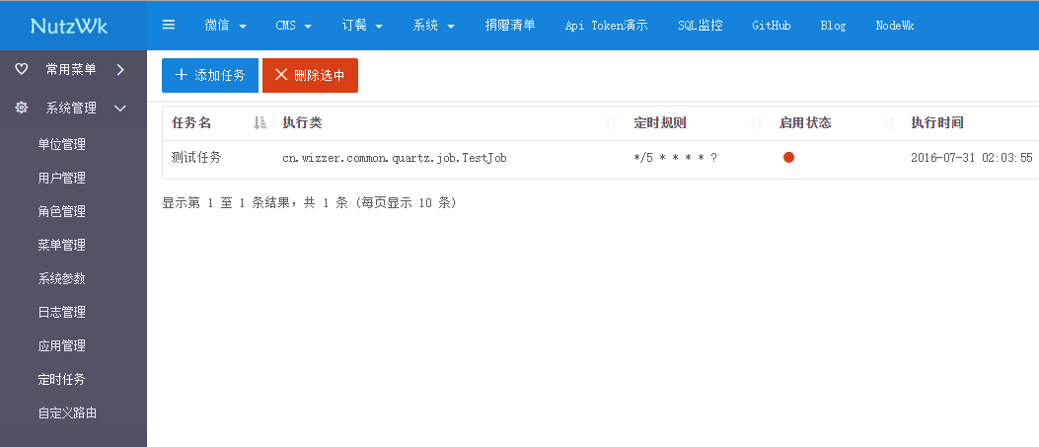The height and width of the screenshot is (447, 1039).
Task: Open 用户管理 in the sidebar
Action: 61,178
